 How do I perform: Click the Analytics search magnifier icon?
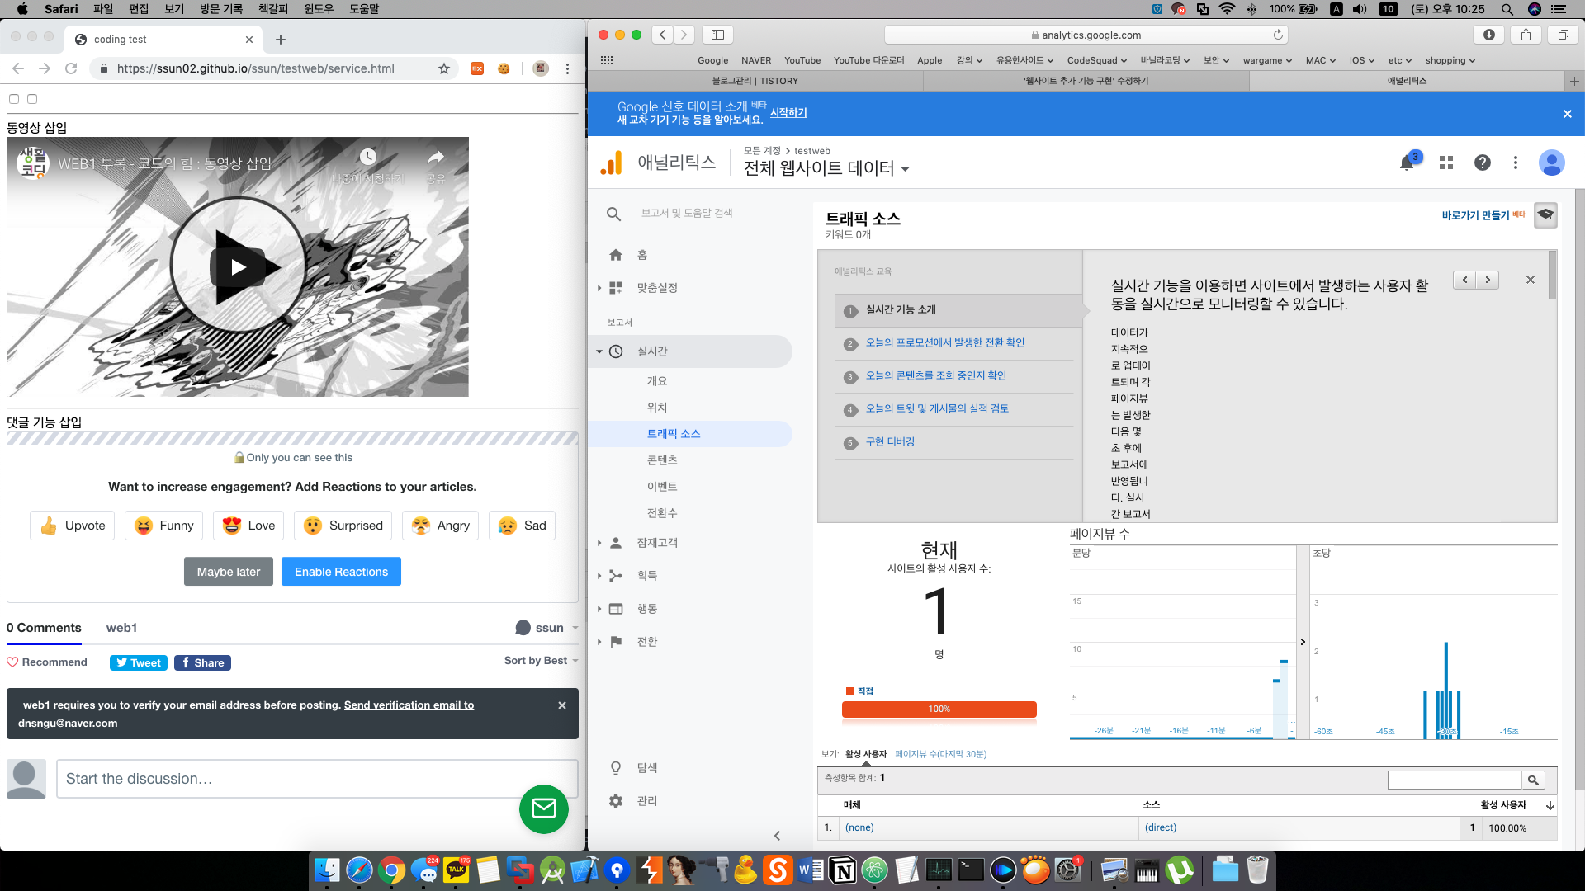tap(613, 214)
